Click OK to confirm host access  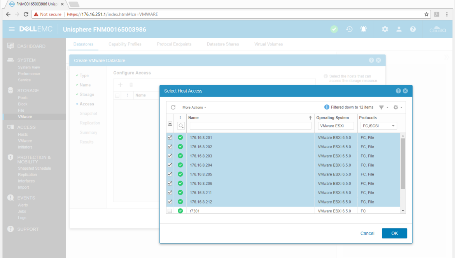(394, 233)
